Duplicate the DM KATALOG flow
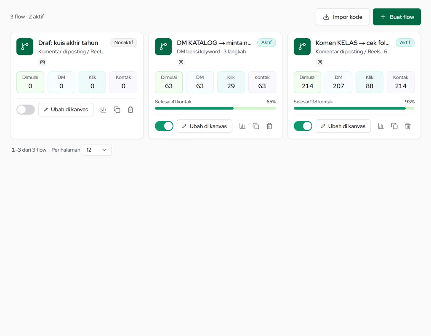 (x=255, y=126)
